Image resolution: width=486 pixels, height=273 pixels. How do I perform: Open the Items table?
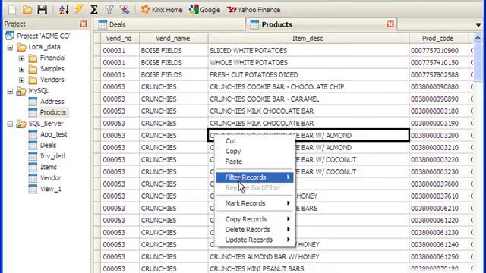coord(43,167)
